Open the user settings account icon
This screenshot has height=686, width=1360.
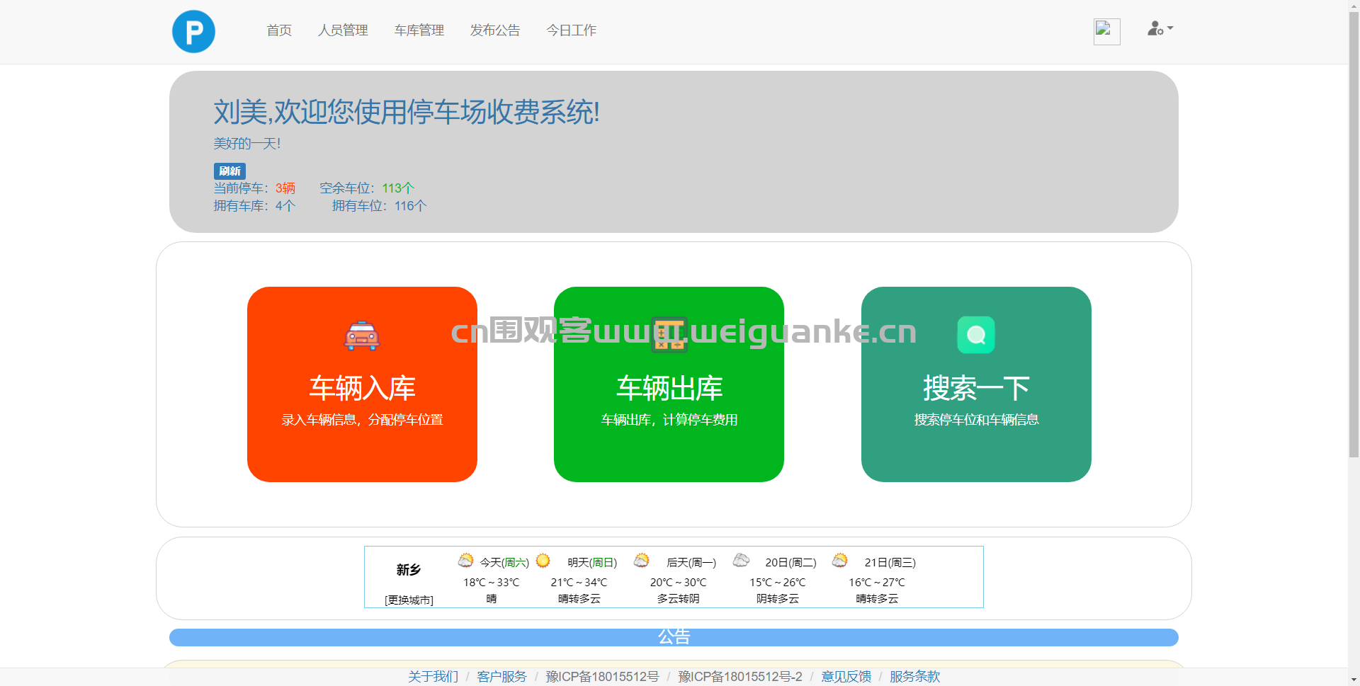(1160, 29)
